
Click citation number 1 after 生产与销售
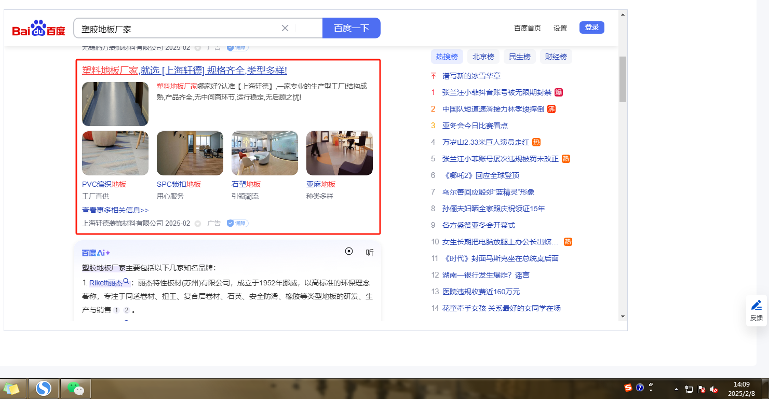(x=116, y=310)
